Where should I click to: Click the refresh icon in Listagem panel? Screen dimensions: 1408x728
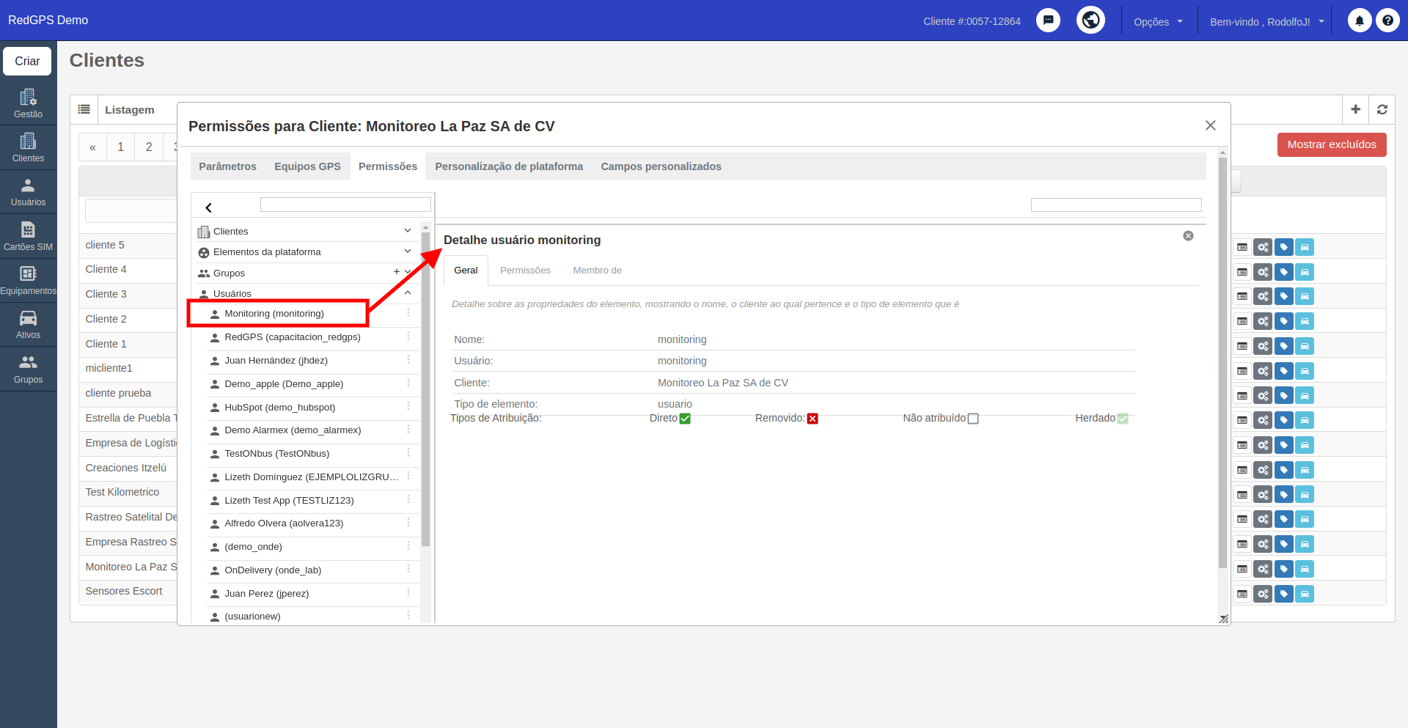(x=1382, y=109)
